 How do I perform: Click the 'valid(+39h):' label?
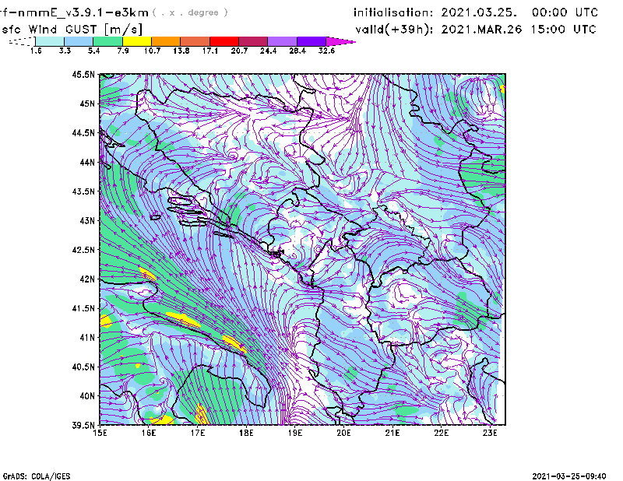[x=395, y=30]
